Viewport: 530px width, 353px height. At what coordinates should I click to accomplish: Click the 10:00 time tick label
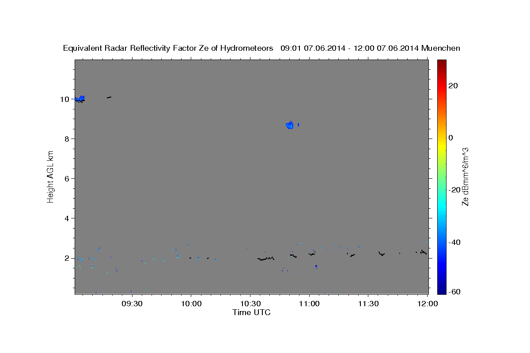pyautogui.click(x=191, y=304)
